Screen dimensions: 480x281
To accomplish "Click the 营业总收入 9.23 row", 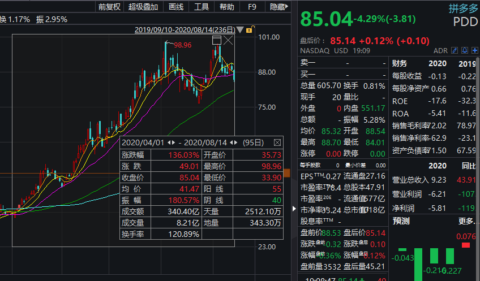I will pyautogui.click(x=434, y=180).
